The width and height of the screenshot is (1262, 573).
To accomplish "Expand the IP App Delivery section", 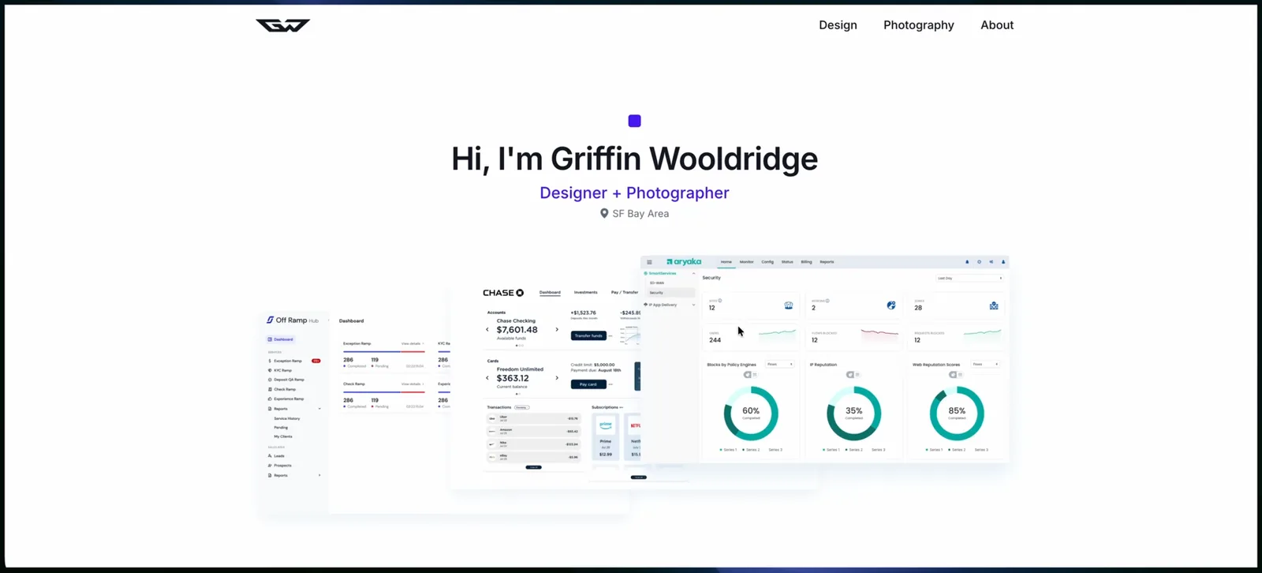I will click(693, 305).
